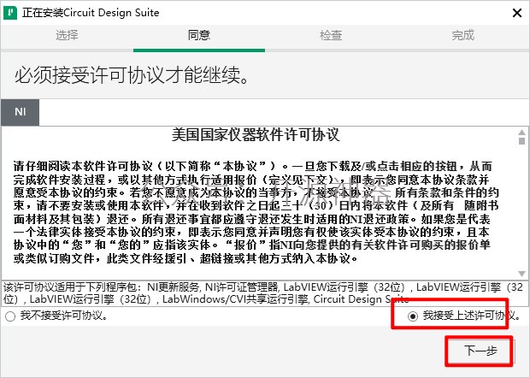This screenshot has width=530, height=378.
Task: Click the license scrollbar thumb
Action: pyautogui.click(x=522, y=140)
